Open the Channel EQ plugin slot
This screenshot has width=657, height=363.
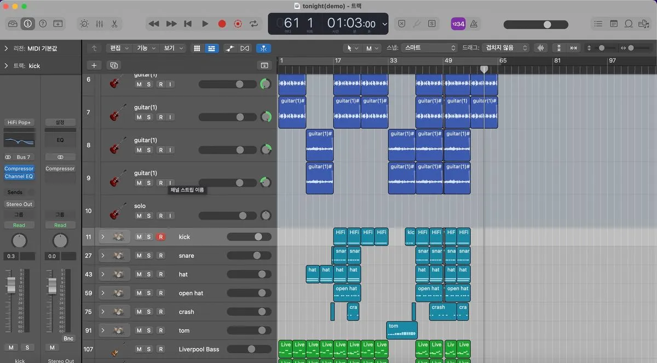tap(19, 176)
